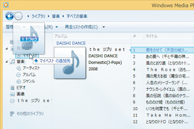Click genre Domestic(J-Pops) text

105,63
